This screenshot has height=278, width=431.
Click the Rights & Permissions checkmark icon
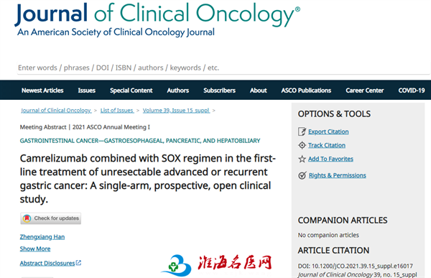(x=302, y=175)
